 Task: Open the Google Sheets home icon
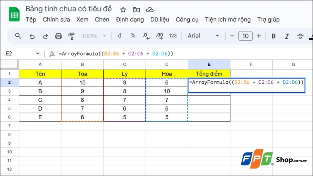(14, 14)
